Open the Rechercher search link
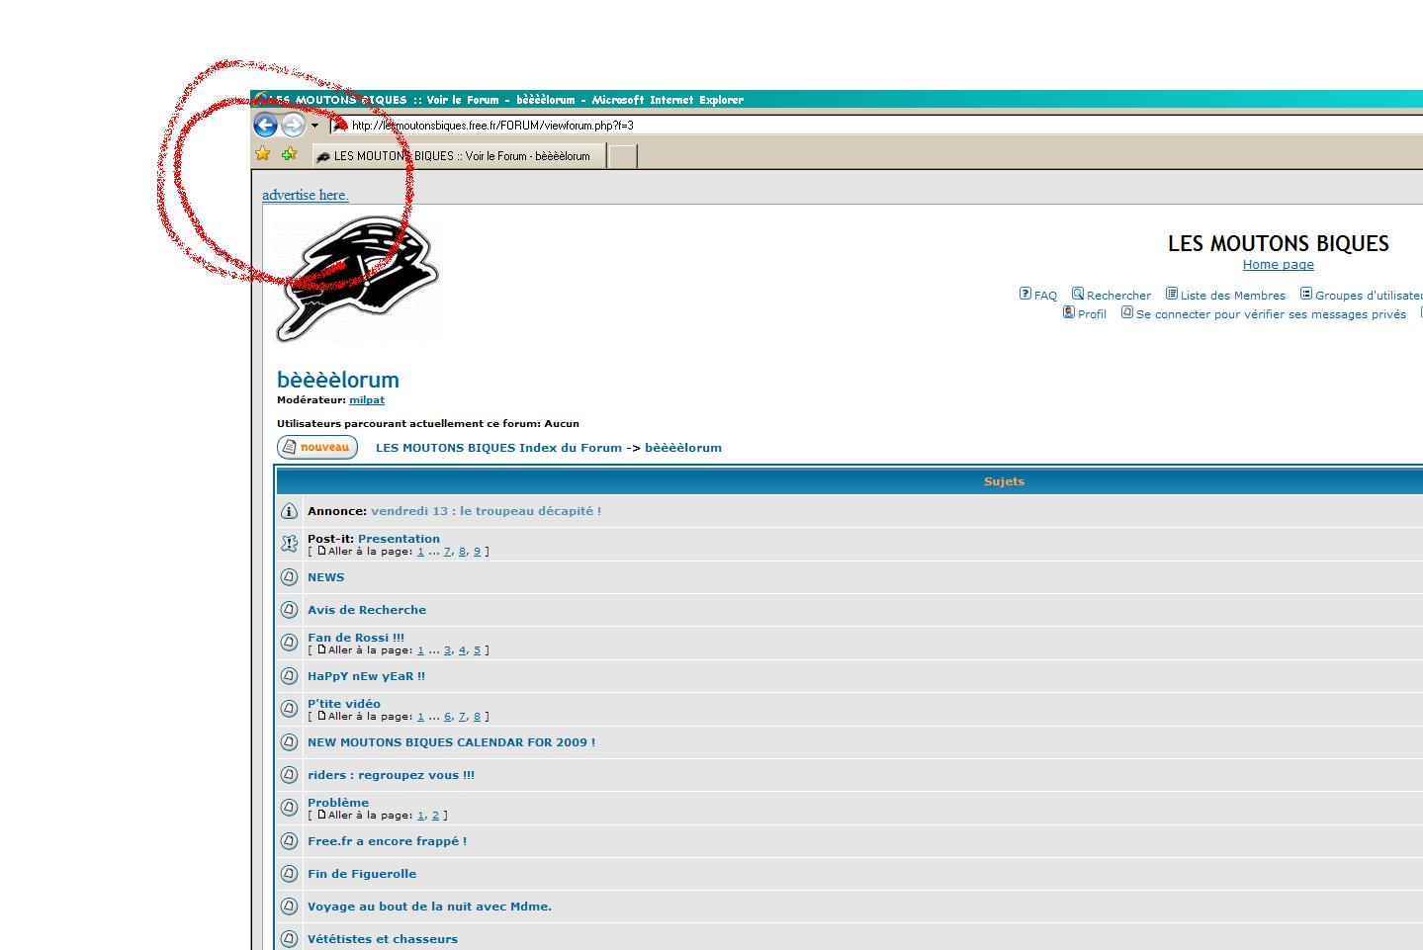The image size is (1423, 950). click(1118, 296)
